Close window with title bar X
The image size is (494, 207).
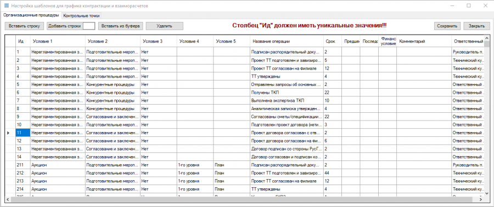(485, 5)
